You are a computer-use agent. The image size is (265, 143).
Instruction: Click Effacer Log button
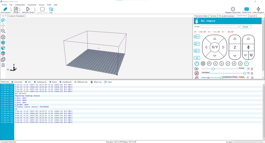(96, 82)
